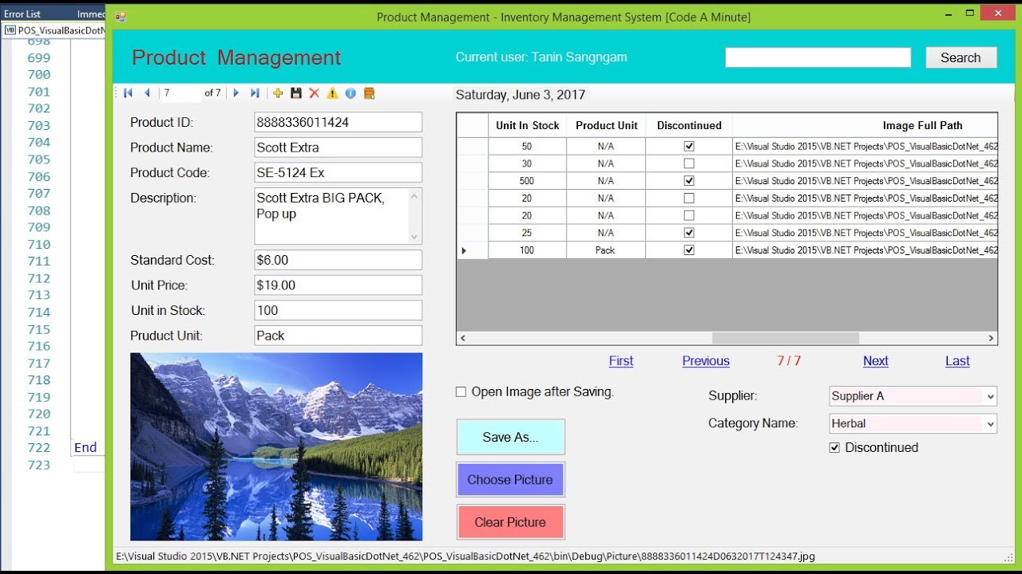Open the Category Name dropdown
This screenshot has height=574, width=1022.
(990, 423)
